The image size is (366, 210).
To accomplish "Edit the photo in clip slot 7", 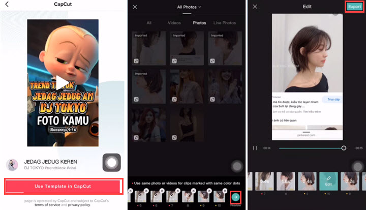I will coord(172,197).
